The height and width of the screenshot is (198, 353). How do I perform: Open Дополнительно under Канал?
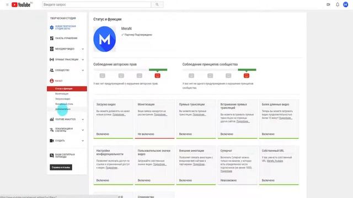(x=63, y=109)
